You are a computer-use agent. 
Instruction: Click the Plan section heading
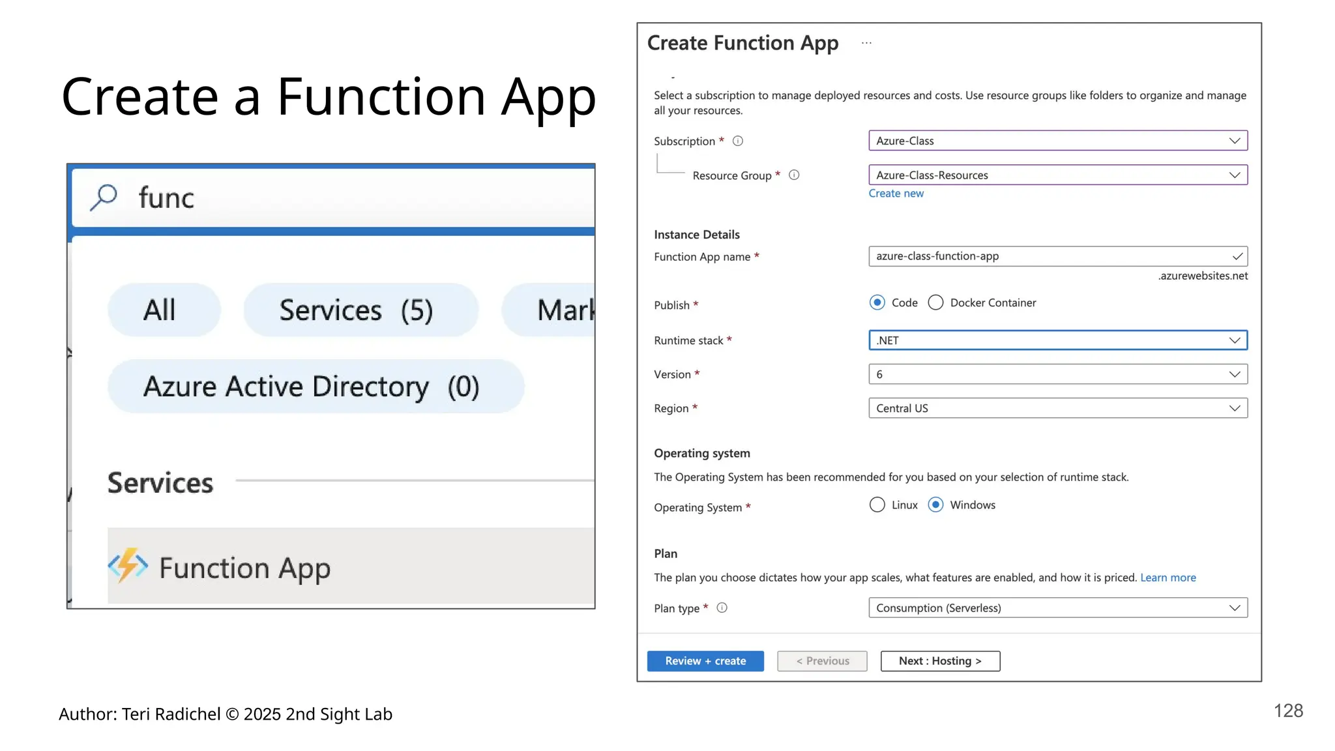(666, 553)
